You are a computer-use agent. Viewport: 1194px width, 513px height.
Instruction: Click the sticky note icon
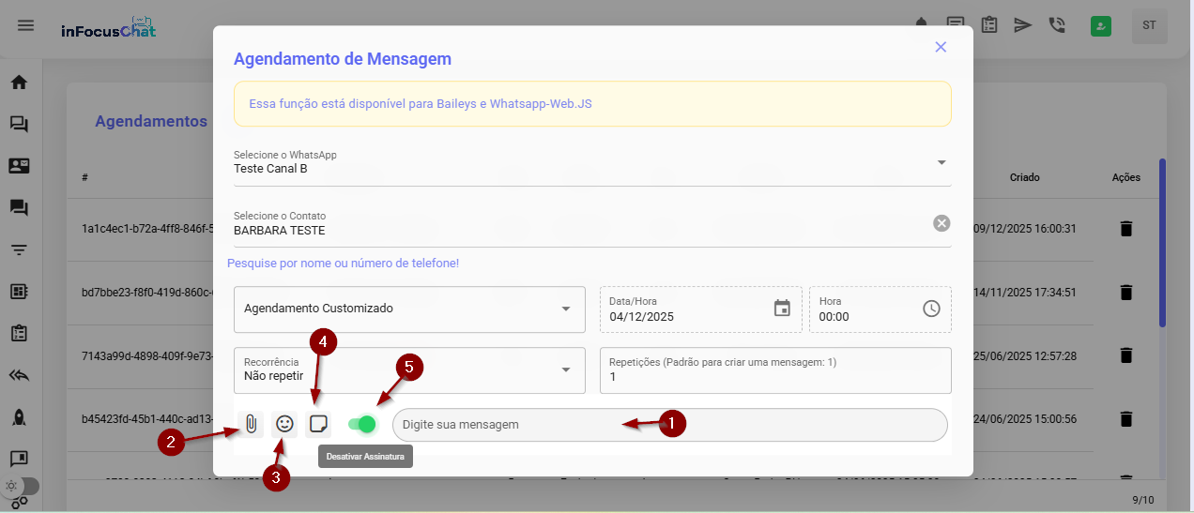pyautogui.click(x=318, y=424)
